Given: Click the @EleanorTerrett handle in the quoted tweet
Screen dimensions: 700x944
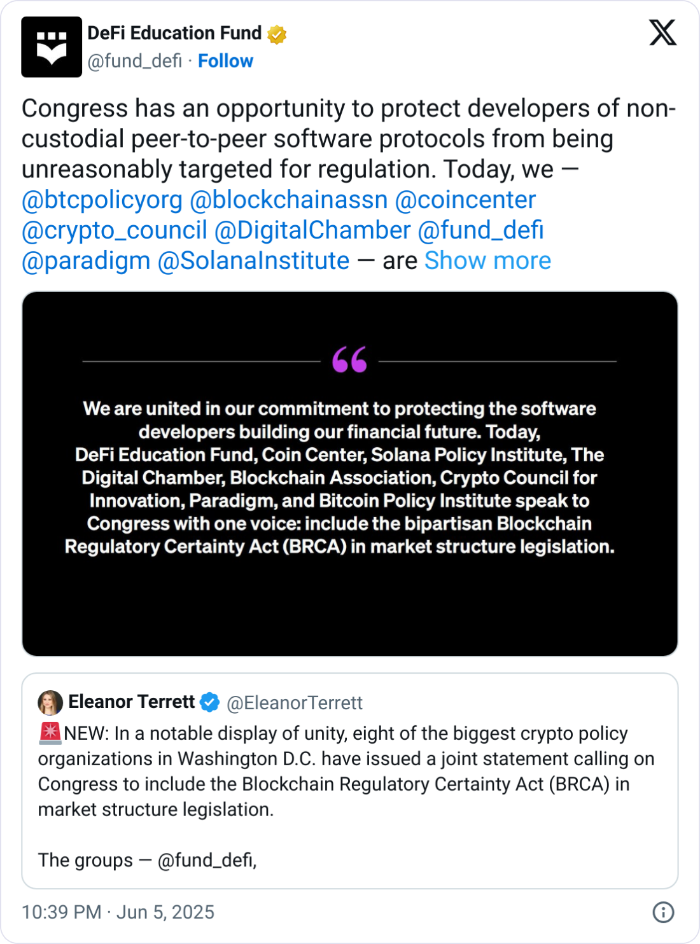Looking at the screenshot, I should (295, 703).
